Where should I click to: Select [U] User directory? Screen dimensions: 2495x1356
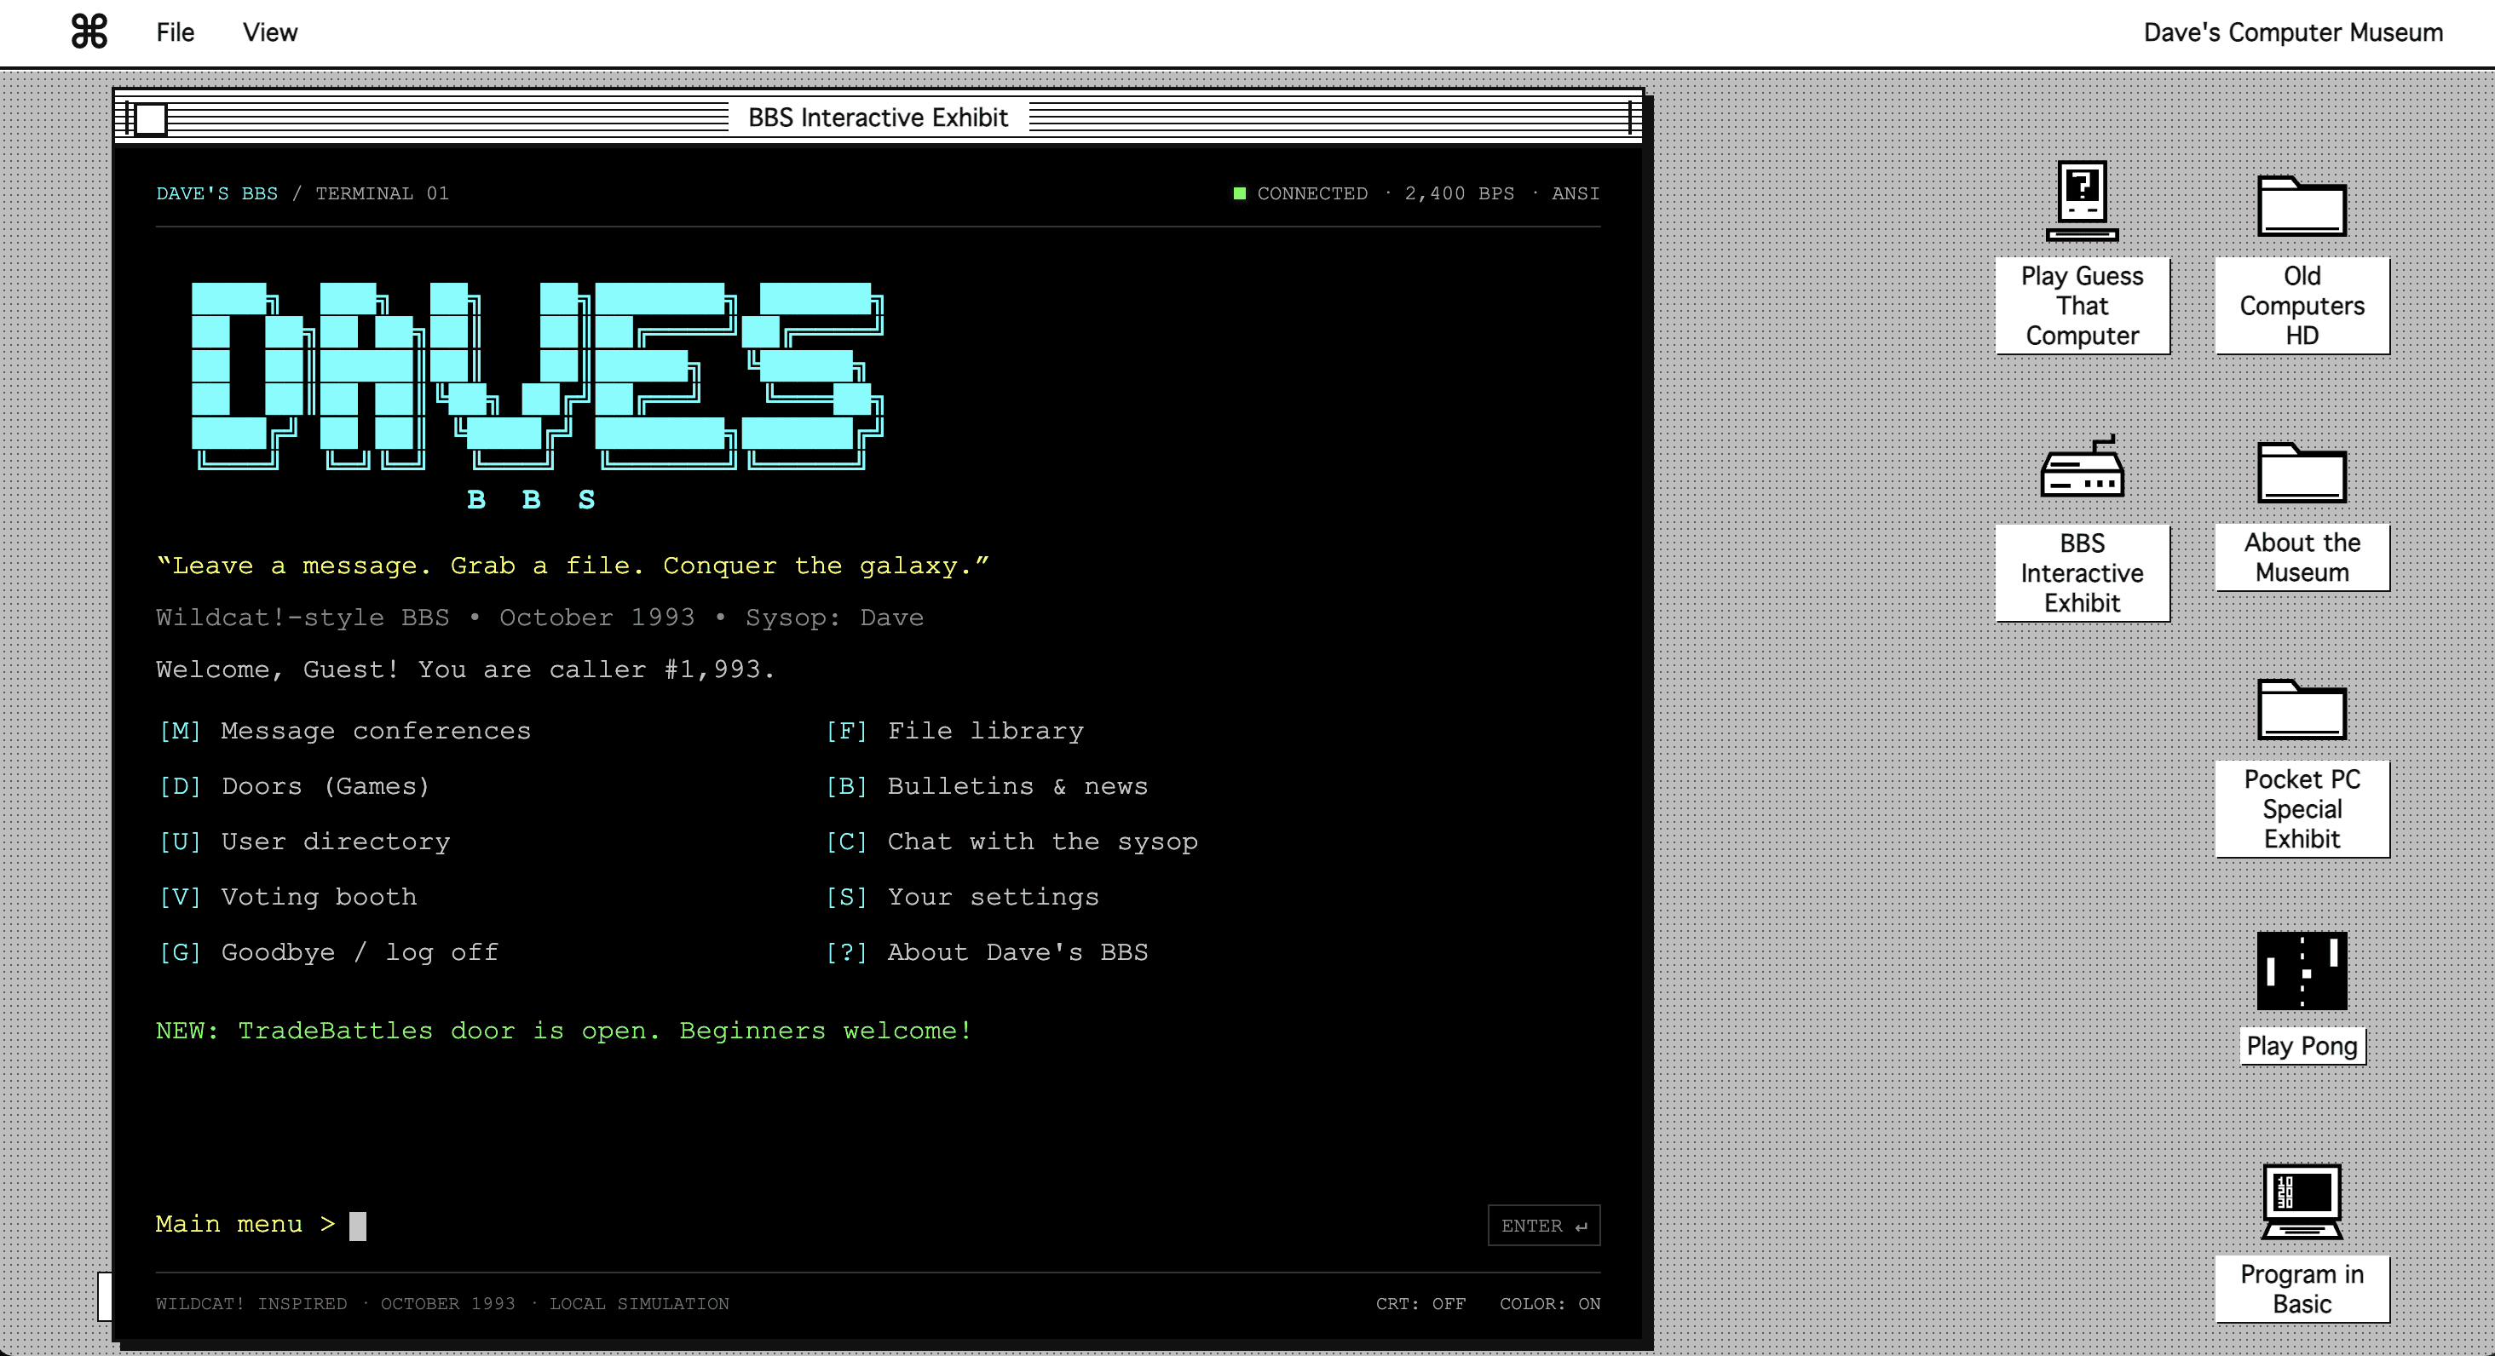coord(304,841)
